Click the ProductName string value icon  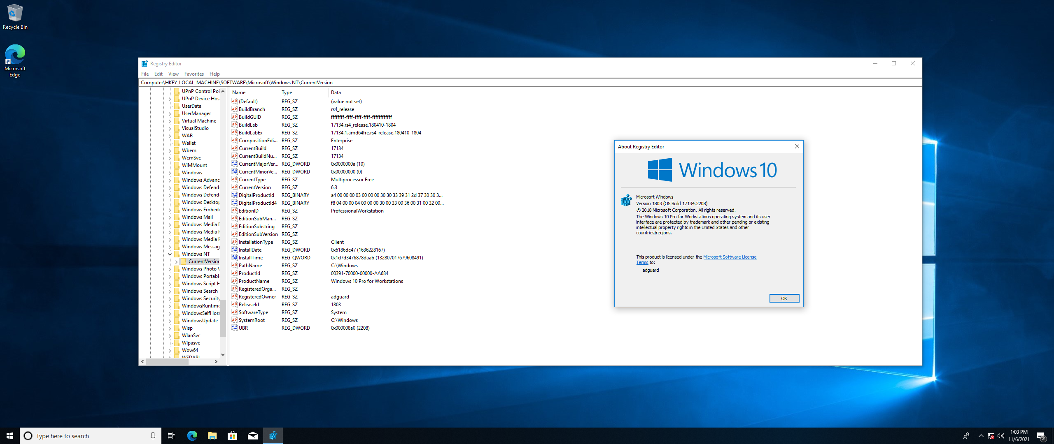tap(234, 281)
